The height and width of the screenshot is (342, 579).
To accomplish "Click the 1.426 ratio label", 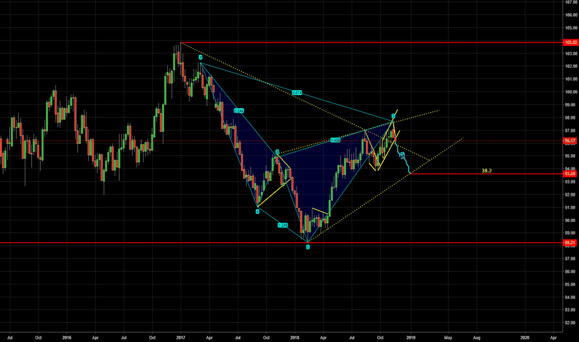I will (335, 140).
